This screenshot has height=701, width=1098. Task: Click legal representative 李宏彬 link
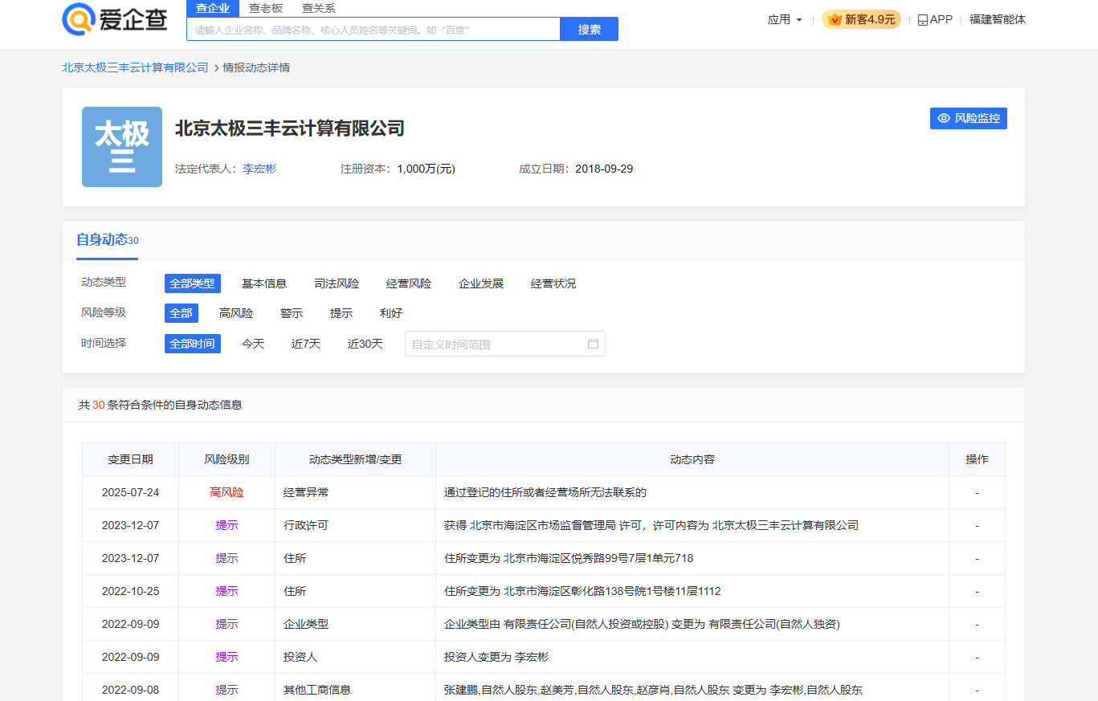[x=258, y=169]
